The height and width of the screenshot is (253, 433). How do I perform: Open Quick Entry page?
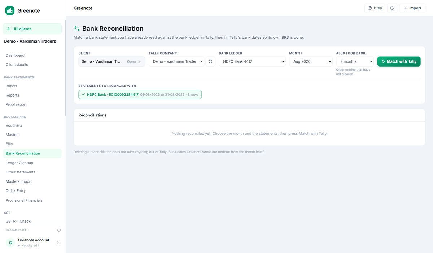tap(32, 191)
